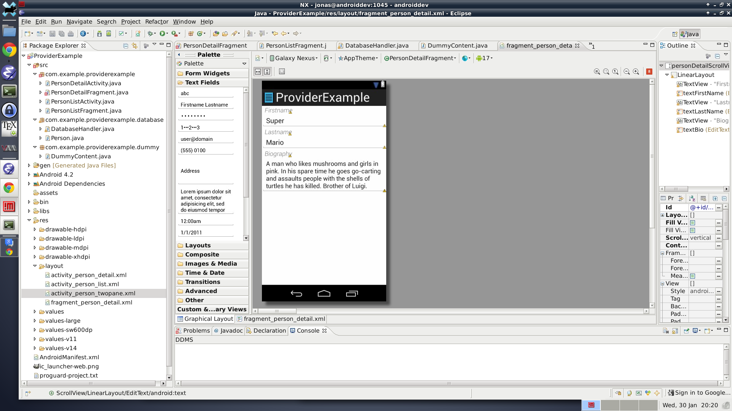
Task: Open the Refactor menu
Action: click(156, 22)
